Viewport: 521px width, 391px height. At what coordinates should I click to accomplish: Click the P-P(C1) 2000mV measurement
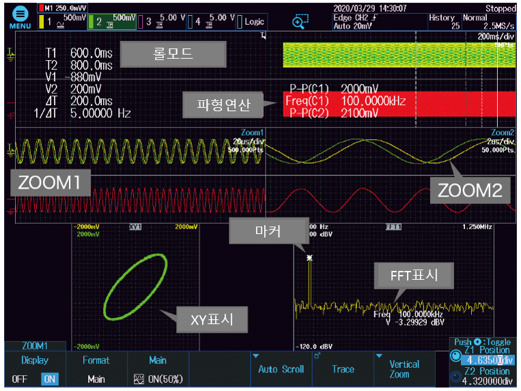(x=334, y=89)
